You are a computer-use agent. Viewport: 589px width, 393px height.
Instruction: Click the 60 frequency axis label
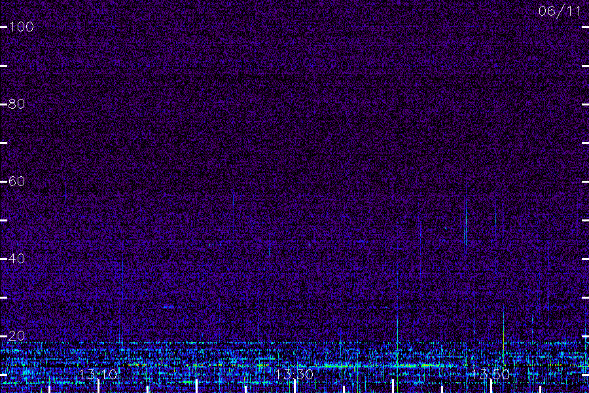[16, 181]
